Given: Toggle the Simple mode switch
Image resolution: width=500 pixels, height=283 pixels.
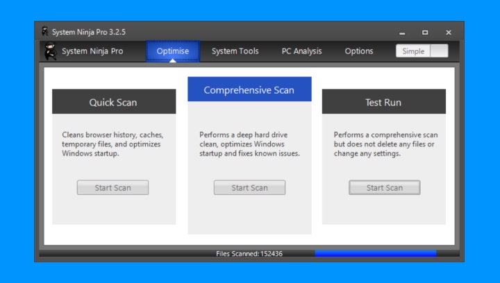Looking at the screenshot, I should 422,51.
